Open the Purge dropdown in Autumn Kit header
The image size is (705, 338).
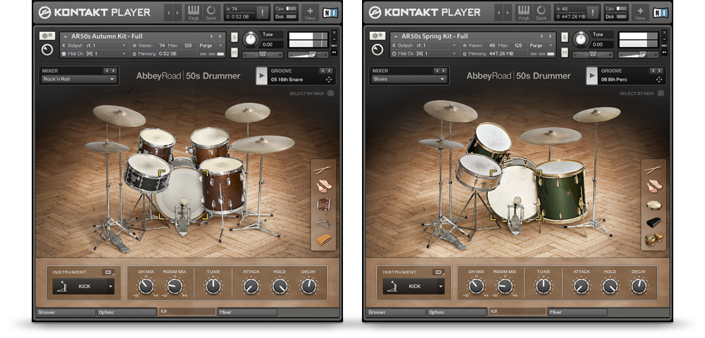(212, 45)
